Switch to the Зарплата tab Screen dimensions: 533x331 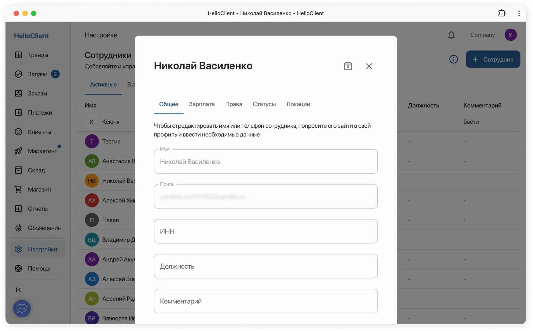pos(201,104)
